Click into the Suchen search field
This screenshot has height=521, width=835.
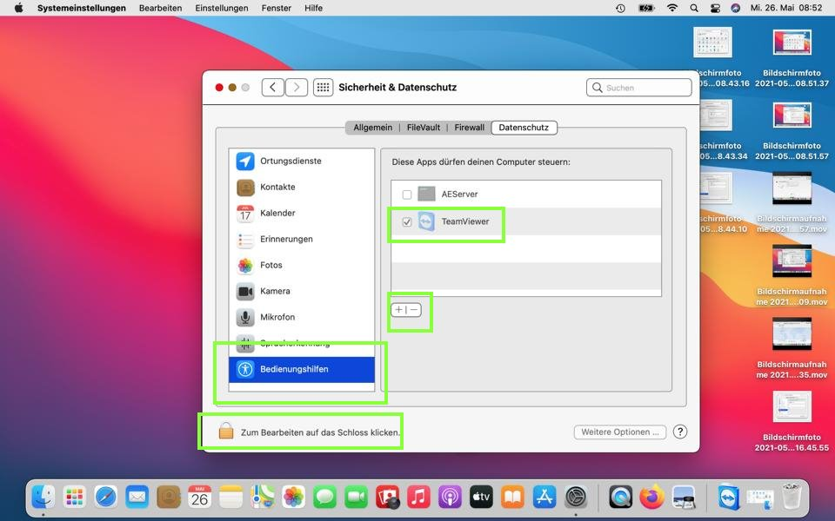[639, 88]
